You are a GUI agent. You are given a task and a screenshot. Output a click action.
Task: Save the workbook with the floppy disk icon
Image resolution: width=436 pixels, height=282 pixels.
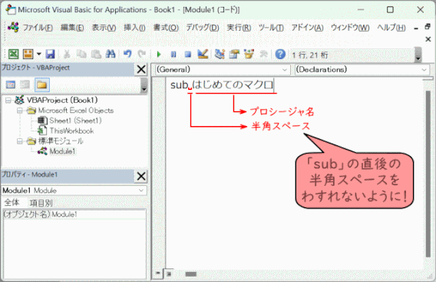tap(51, 54)
